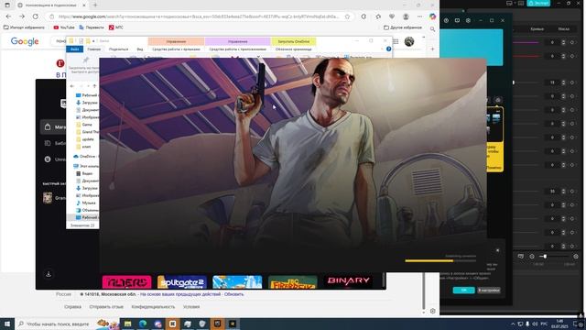Open a new Edge tab with the plus button
Viewport: 586px width, 330px height.
[95, 5]
